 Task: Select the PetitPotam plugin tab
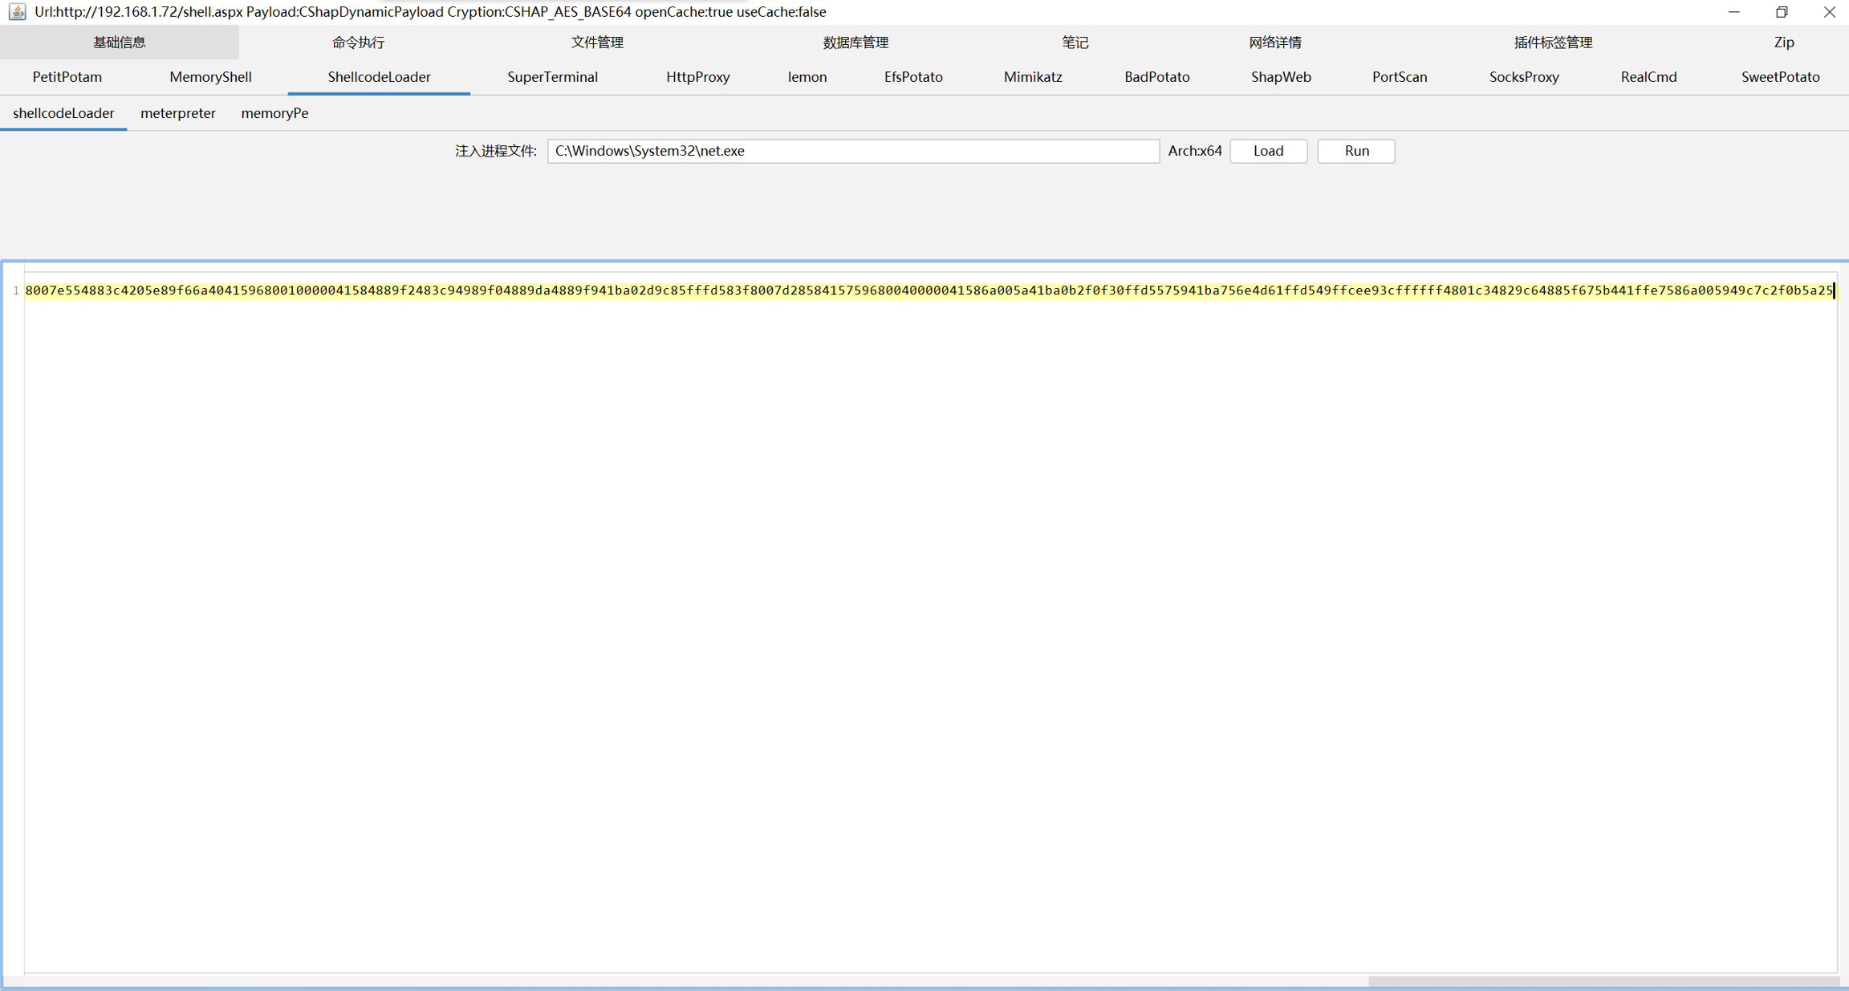coord(67,77)
